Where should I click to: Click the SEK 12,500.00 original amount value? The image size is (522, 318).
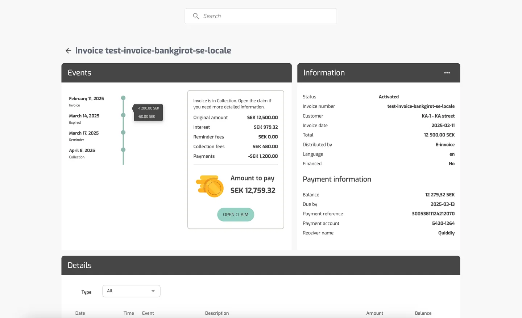coord(262,118)
